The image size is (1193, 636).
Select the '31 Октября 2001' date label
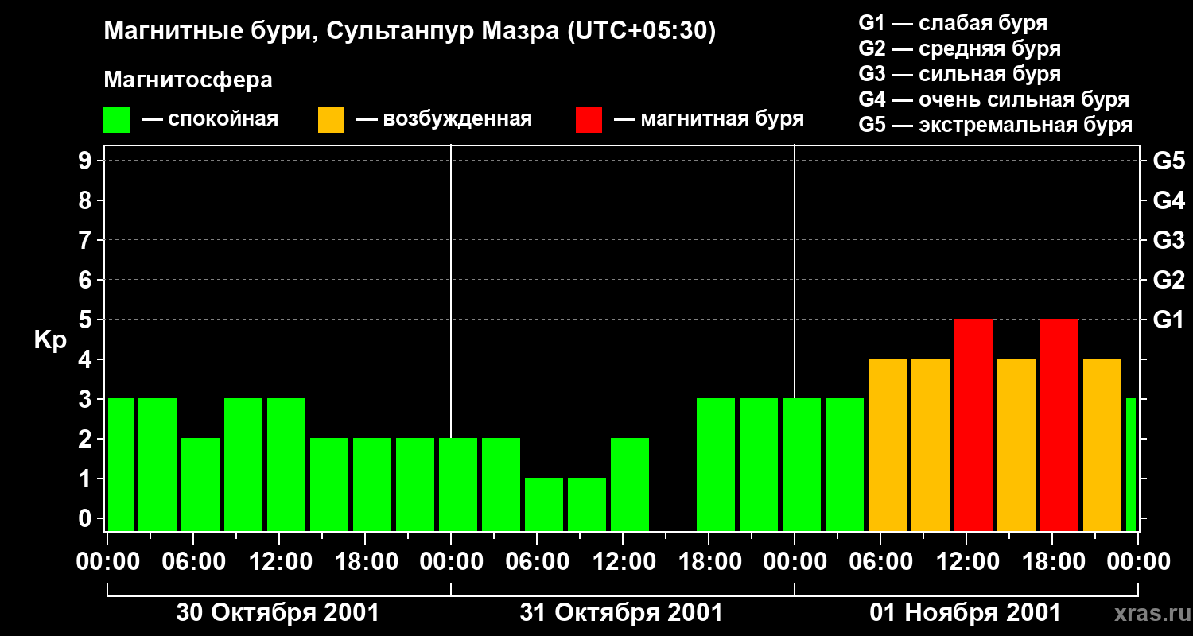click(621, 613)
